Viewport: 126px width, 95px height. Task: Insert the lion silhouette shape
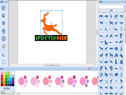[101, 55]
